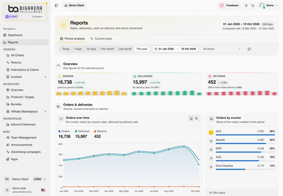The image size is (283, 196).
Task: Click the Dashboard icon in sidebar
Action: click(5, 35)
